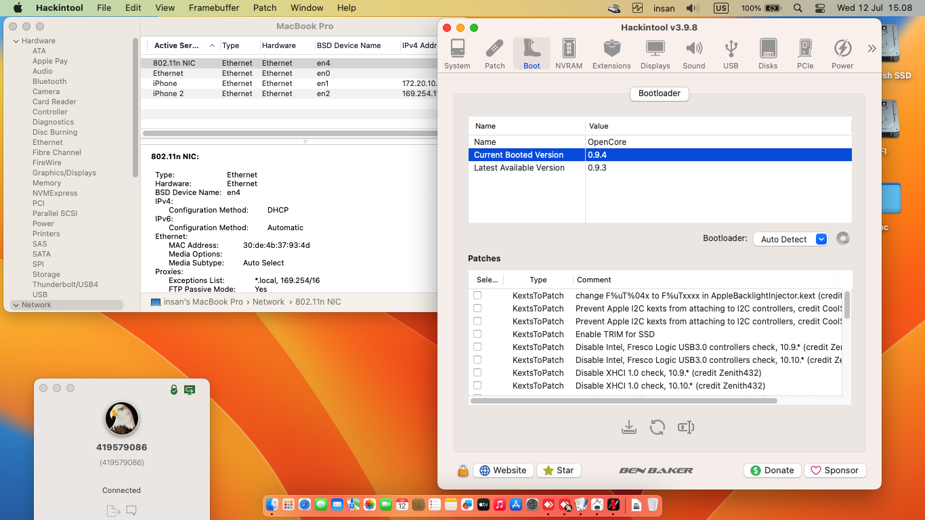Click the orange lock icon in Hackintool
925x520 pixels.
[x=463, y=471]
